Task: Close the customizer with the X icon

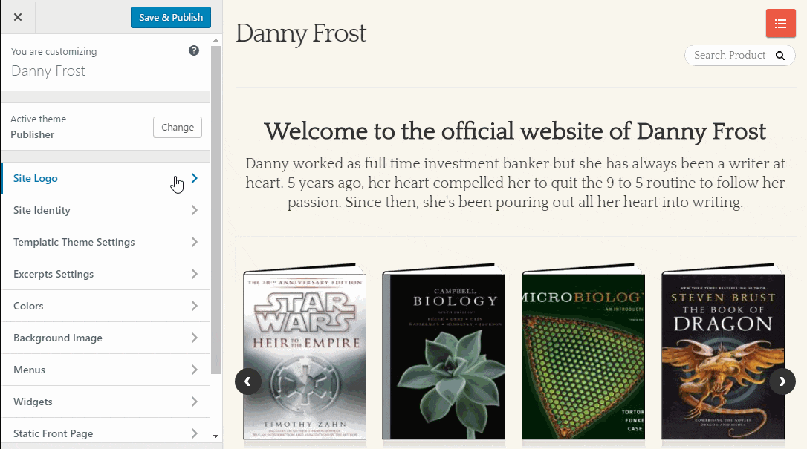Action: click(18, 17)
